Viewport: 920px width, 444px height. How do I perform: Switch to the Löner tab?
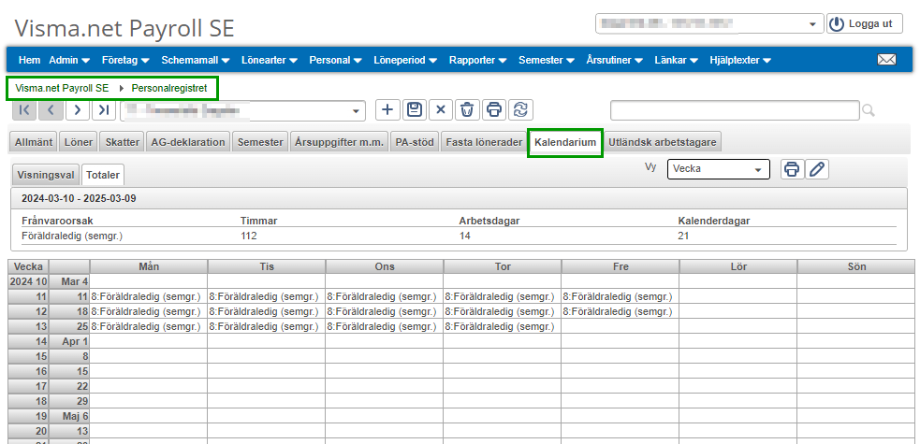(x=78, y=142)
